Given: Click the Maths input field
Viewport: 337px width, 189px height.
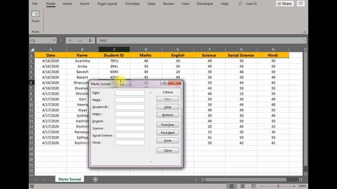Looking at the screenshot, I should [x=130, y=114].
